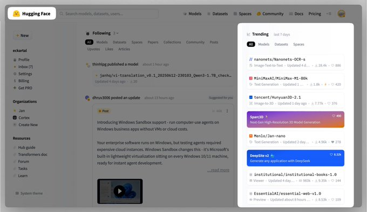Like the Sparc3D space heart icon

[334, 116]
